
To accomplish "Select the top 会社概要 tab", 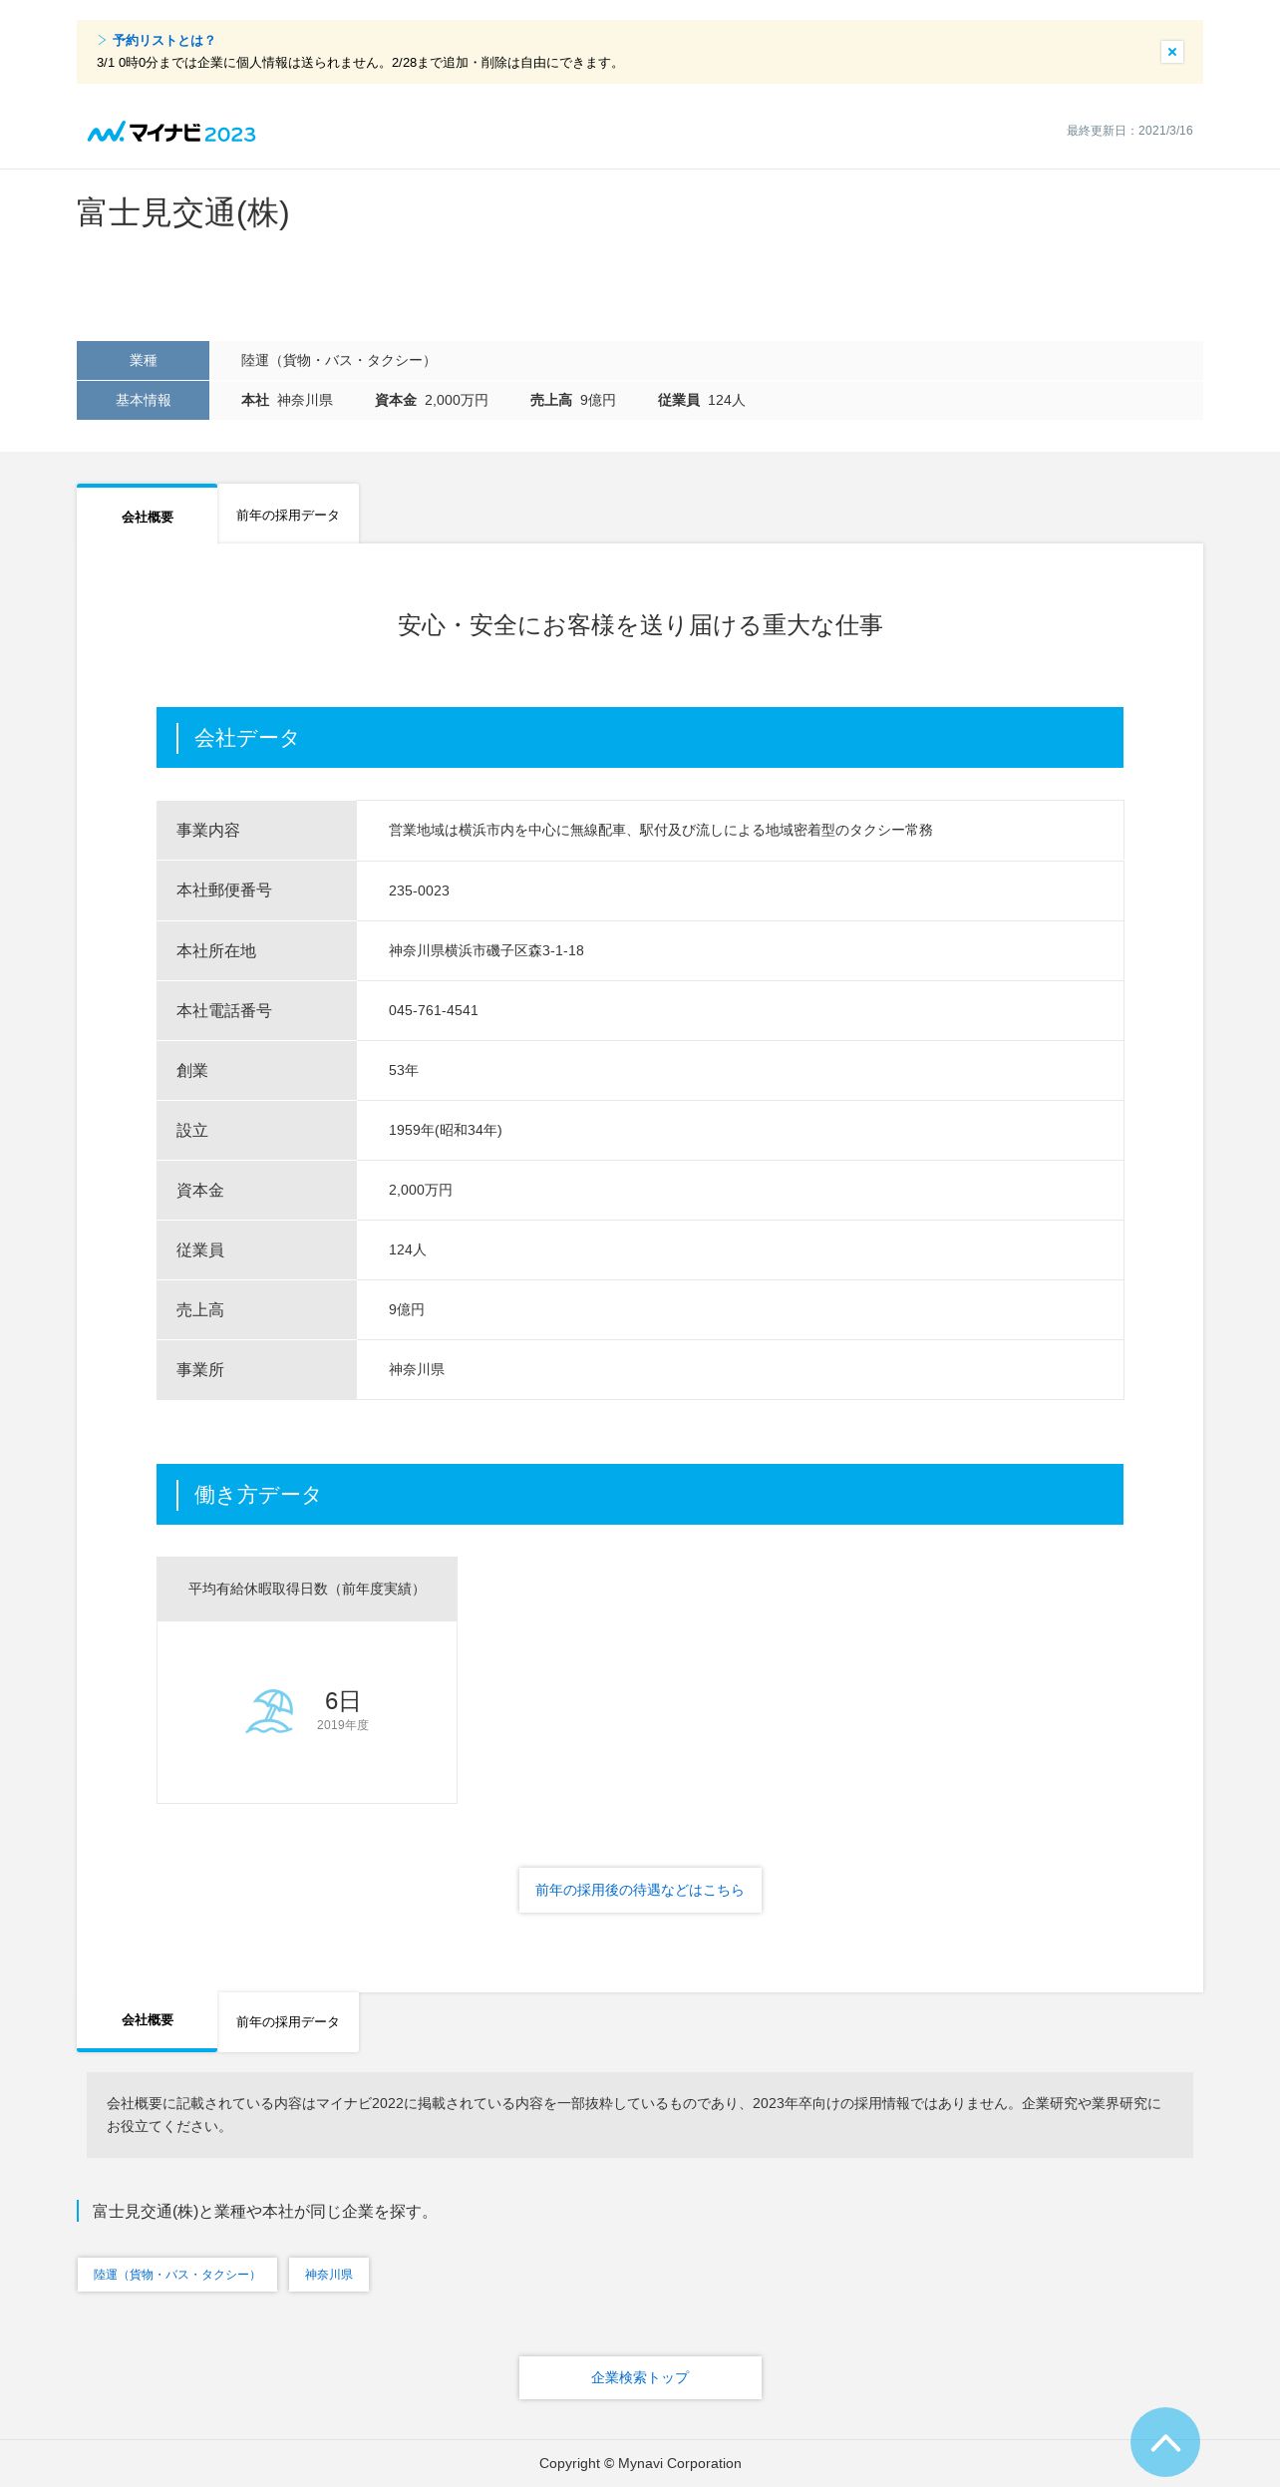I will (x=147, y=515).
